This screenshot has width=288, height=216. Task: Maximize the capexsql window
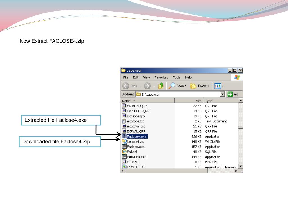click(235, 70)
